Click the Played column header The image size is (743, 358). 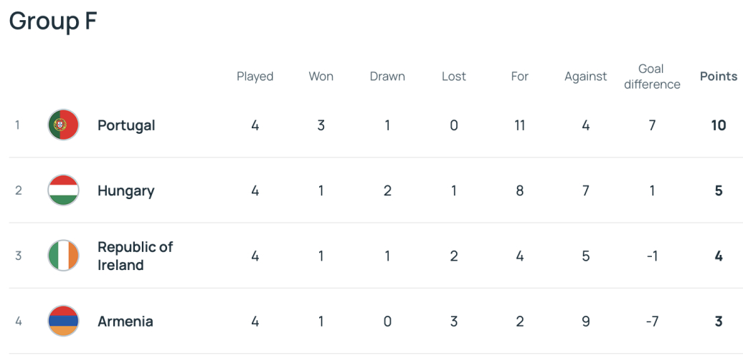[x=255, y=76]
